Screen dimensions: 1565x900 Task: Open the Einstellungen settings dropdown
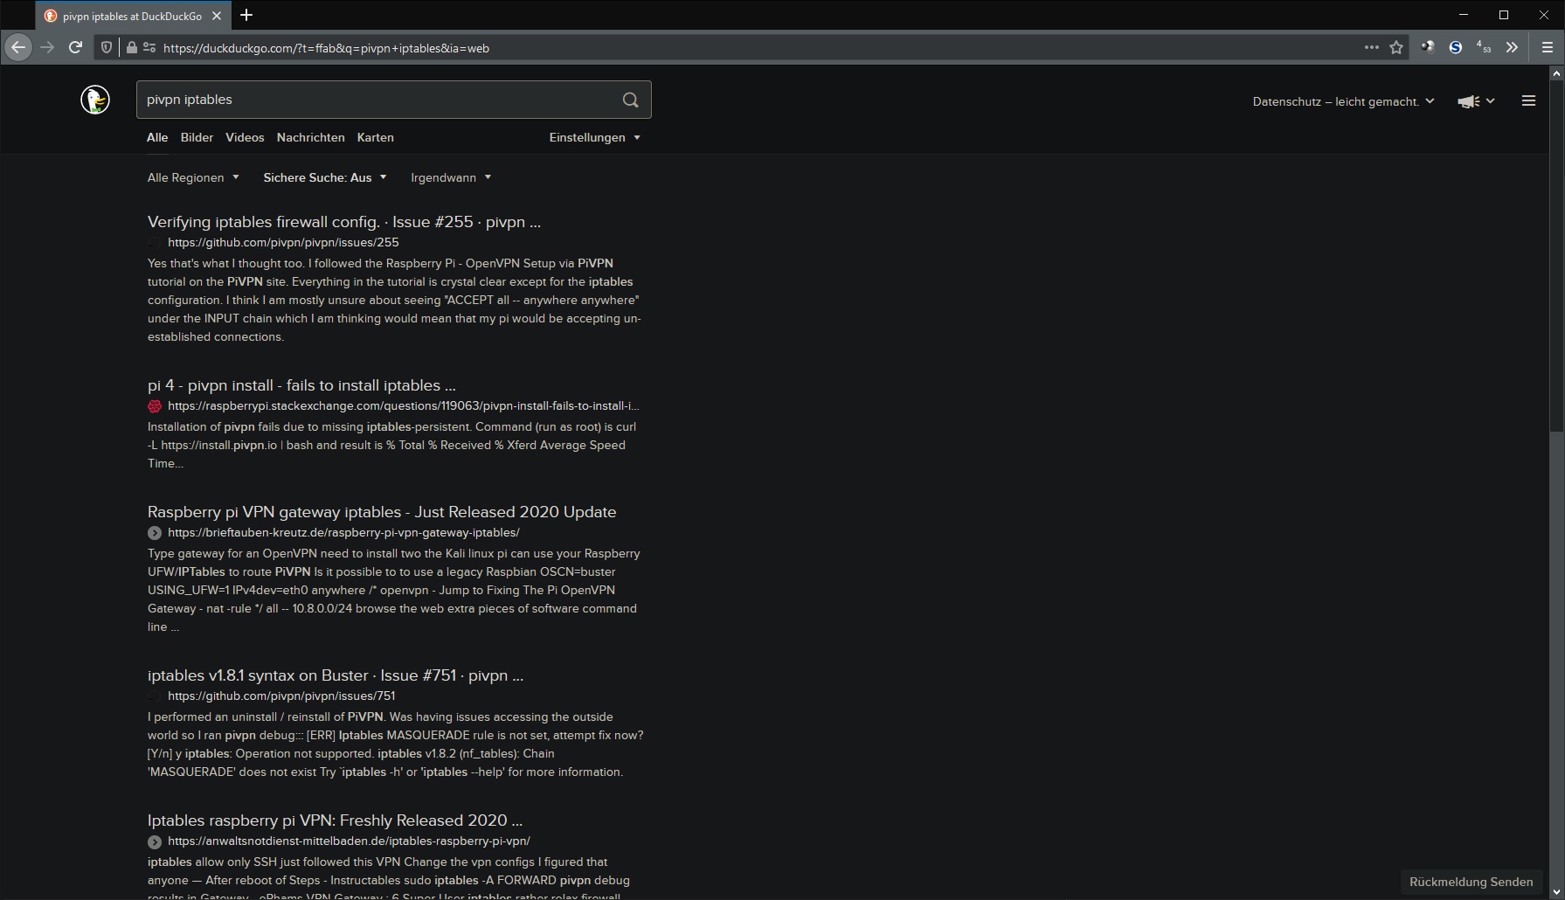click(594, 138)
